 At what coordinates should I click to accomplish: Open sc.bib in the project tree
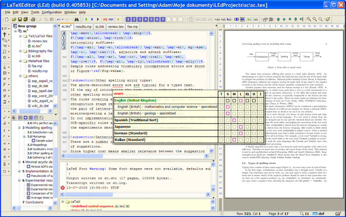(36, 55)
